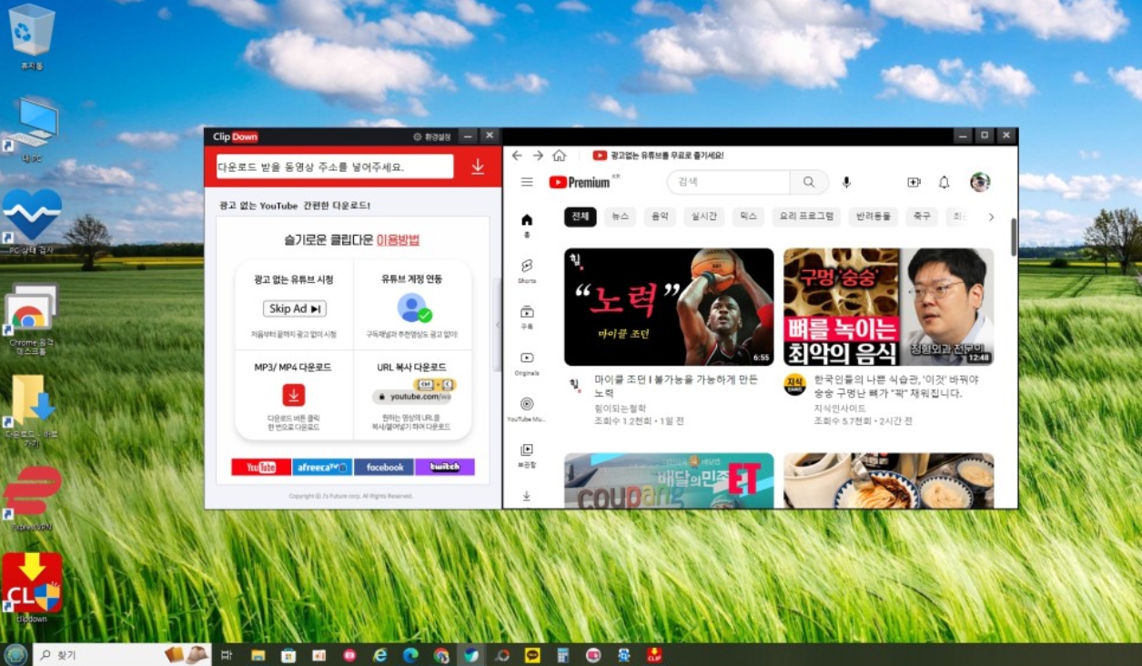Click the ClipDown icon in the taskbar
1142x666 pixels.
[654, 655]
